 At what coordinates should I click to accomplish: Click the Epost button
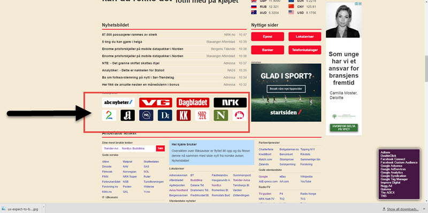[x=267, y=36]
